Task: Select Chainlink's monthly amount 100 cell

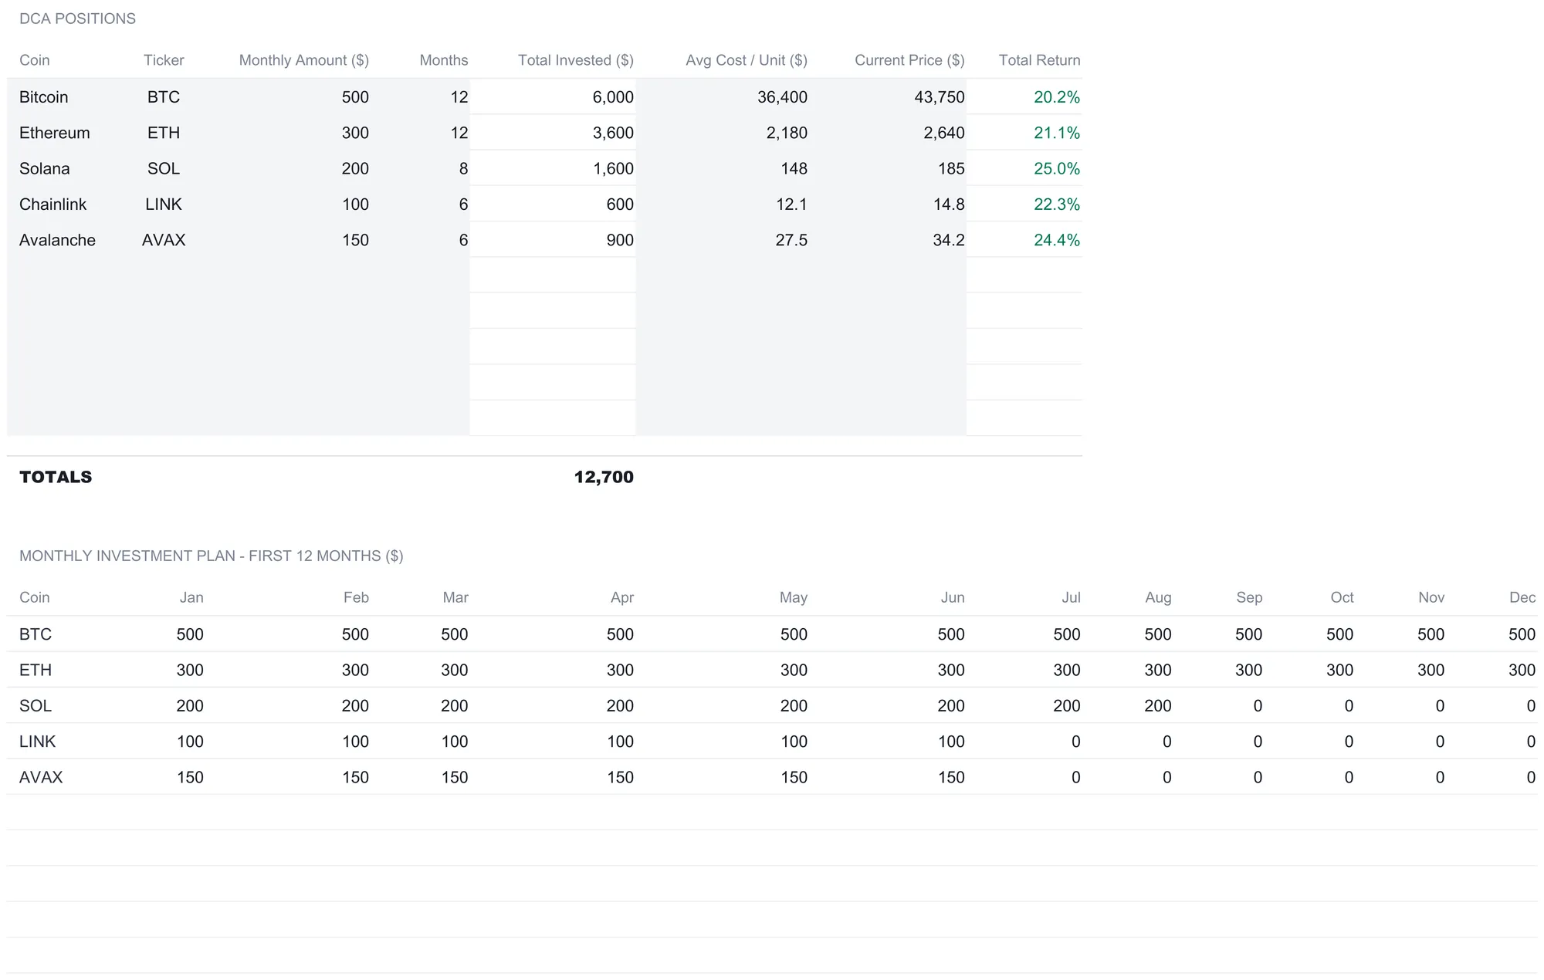Action: click(x=355, y=204)
